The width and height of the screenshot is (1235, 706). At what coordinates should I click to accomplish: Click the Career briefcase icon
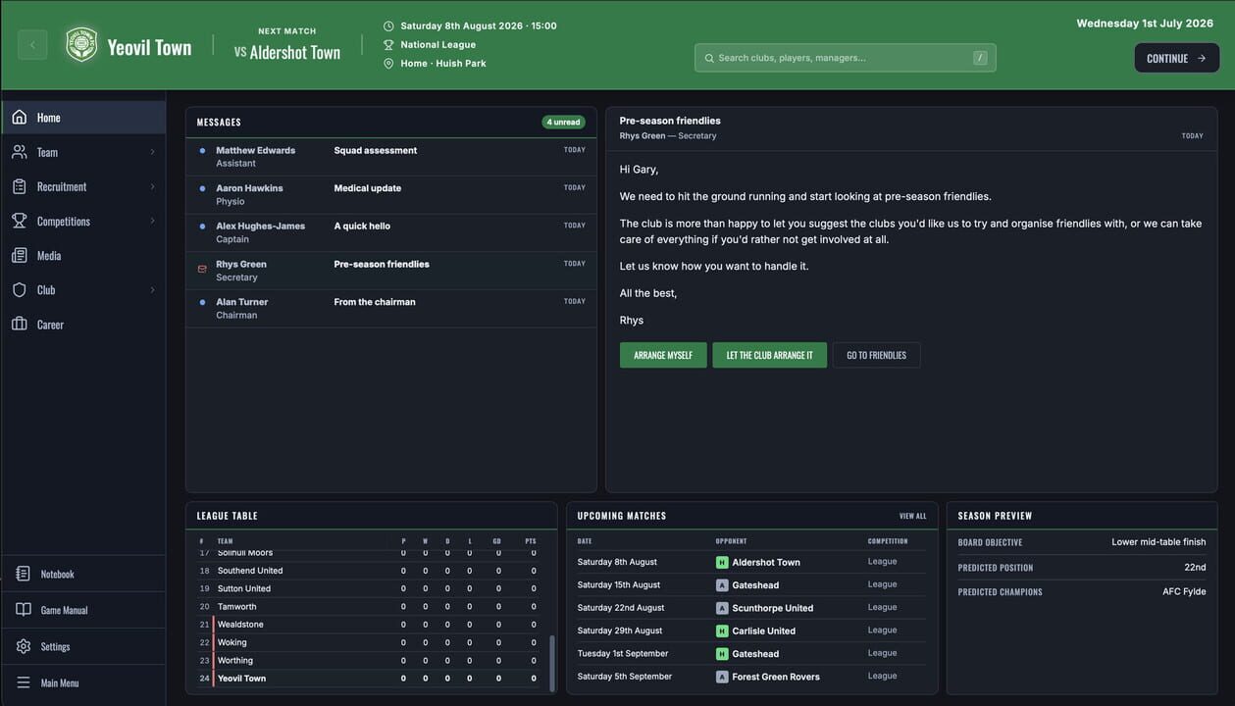(x=20, y=324)
